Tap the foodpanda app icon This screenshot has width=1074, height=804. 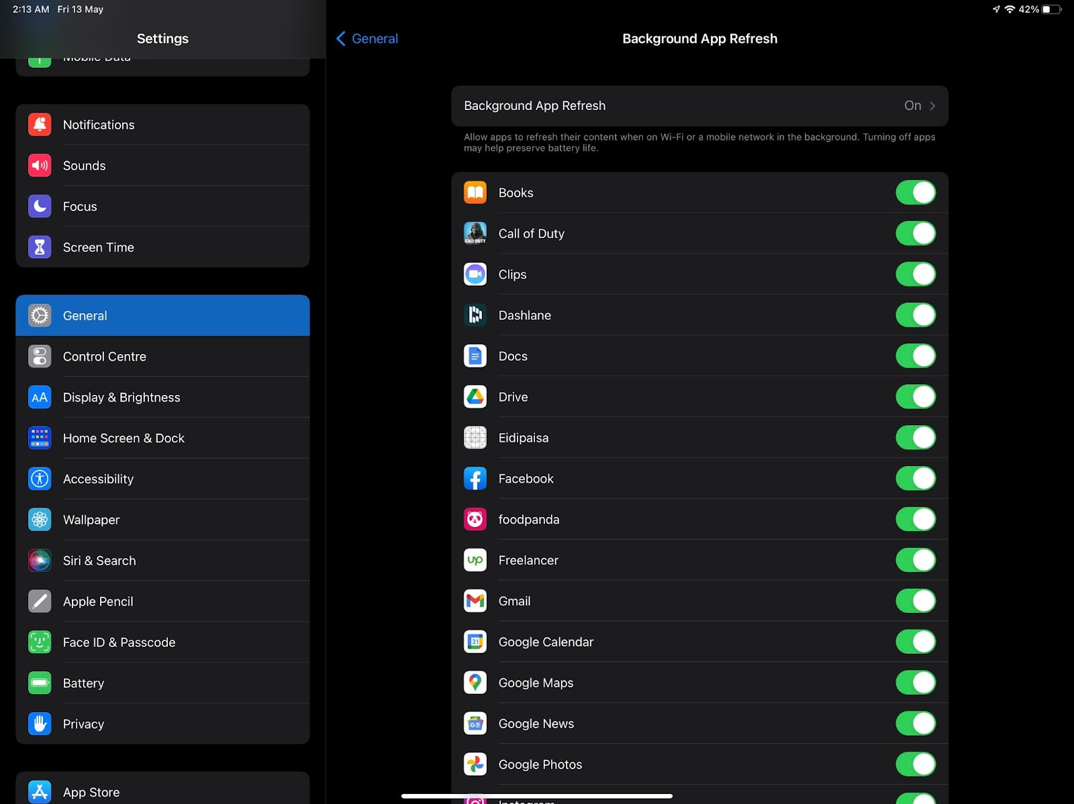coord(475,520)
